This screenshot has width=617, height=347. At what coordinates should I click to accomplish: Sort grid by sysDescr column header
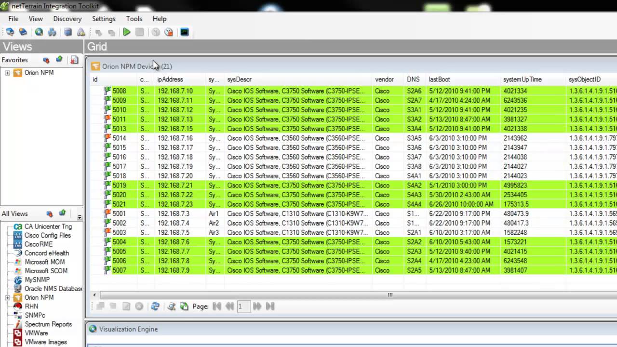point(240,80)
